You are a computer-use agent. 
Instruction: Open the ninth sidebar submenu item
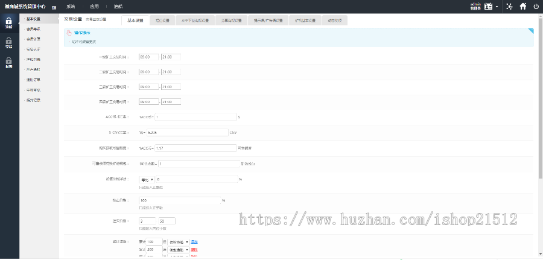tap(34, 100)
